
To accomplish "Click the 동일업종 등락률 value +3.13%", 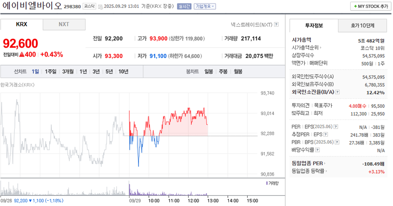I will point(376,172).
